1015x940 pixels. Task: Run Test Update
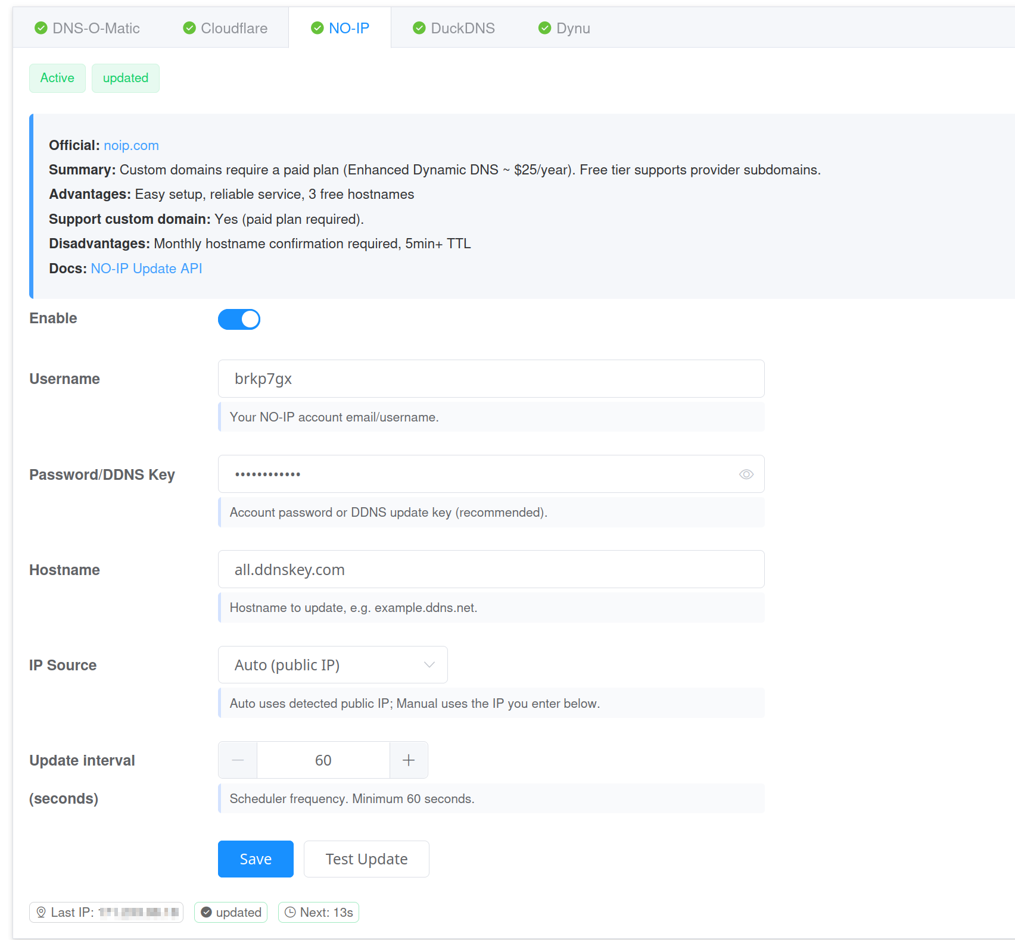[366, 858]
